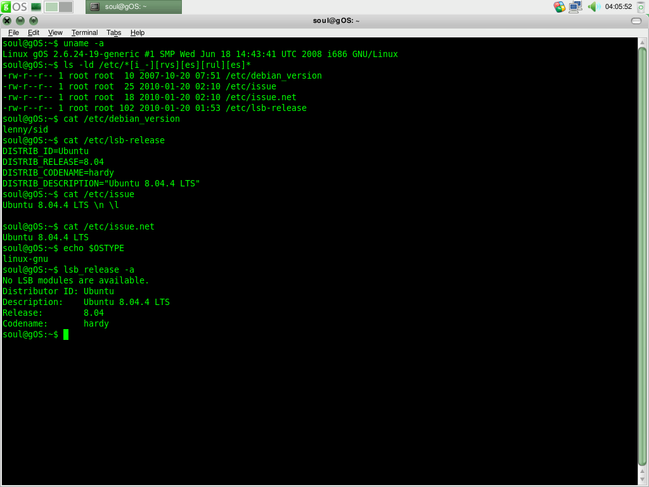Click the 'echo $OSTYPE' command line
649x487 pixels.
(63, 248)
